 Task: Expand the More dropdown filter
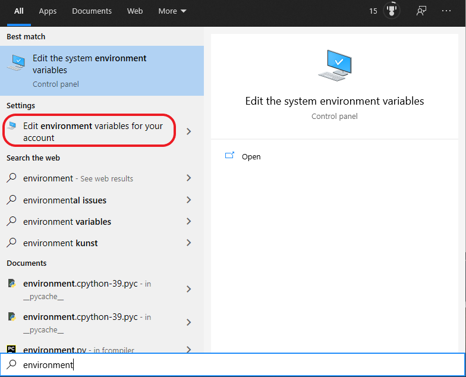coord(172,11)
